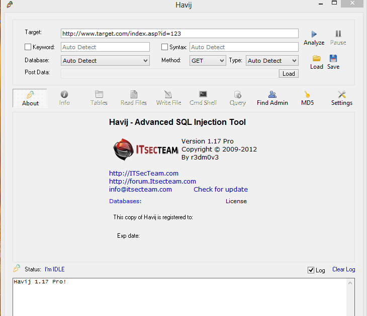Uncheck the Log checkbox
367x316 pixels.
tap(311, 270)
